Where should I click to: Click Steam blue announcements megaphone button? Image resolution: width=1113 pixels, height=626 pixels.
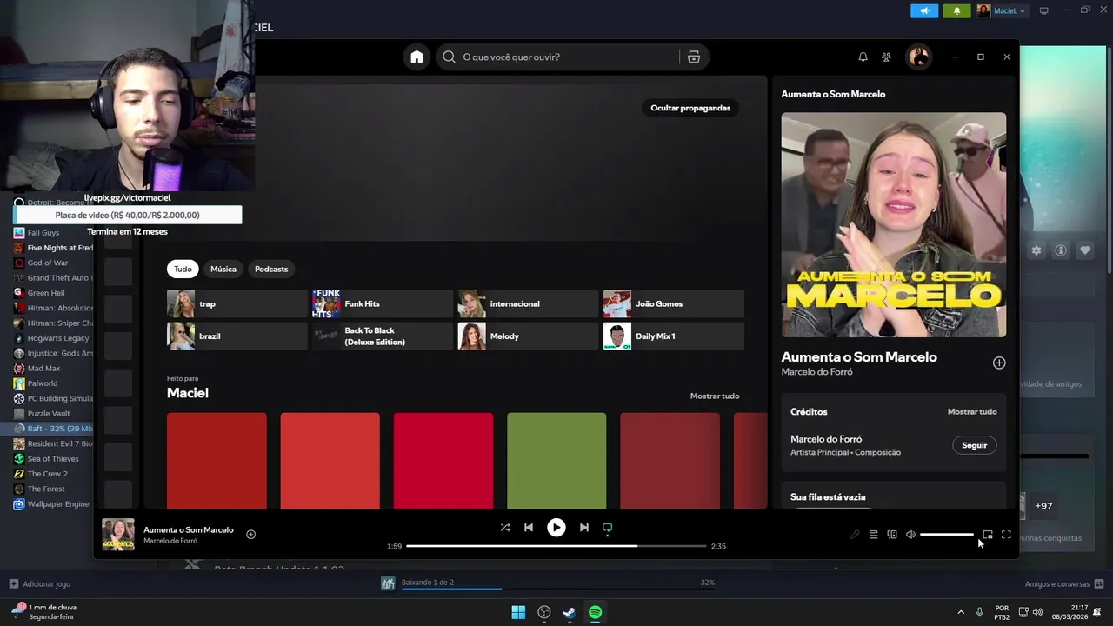pyautogui.click(x=924, y=10)
